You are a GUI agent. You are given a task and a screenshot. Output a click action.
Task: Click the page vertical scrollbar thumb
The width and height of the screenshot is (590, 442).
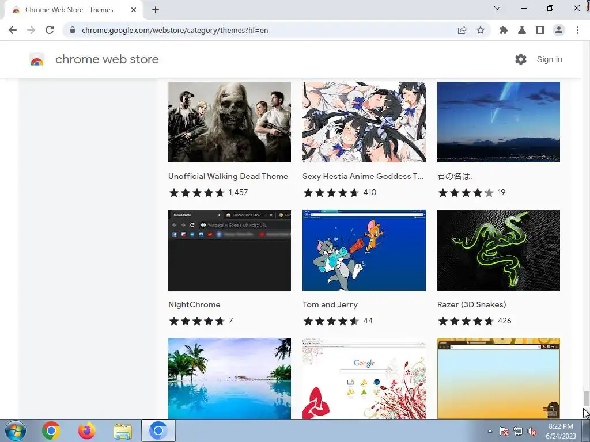586,399
